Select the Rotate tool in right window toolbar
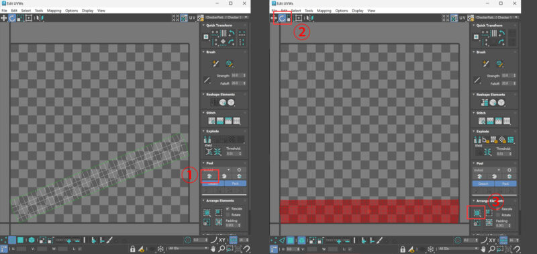This screenshot has height=254, width=537. pyautogui.click(x=282, y=18)
